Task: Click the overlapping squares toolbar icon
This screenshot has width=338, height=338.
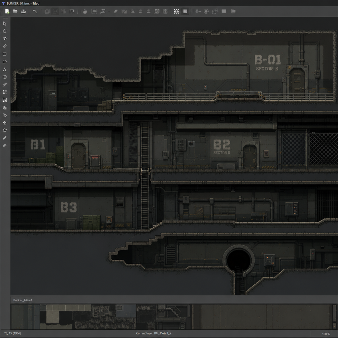Action: tap(63, 11)
